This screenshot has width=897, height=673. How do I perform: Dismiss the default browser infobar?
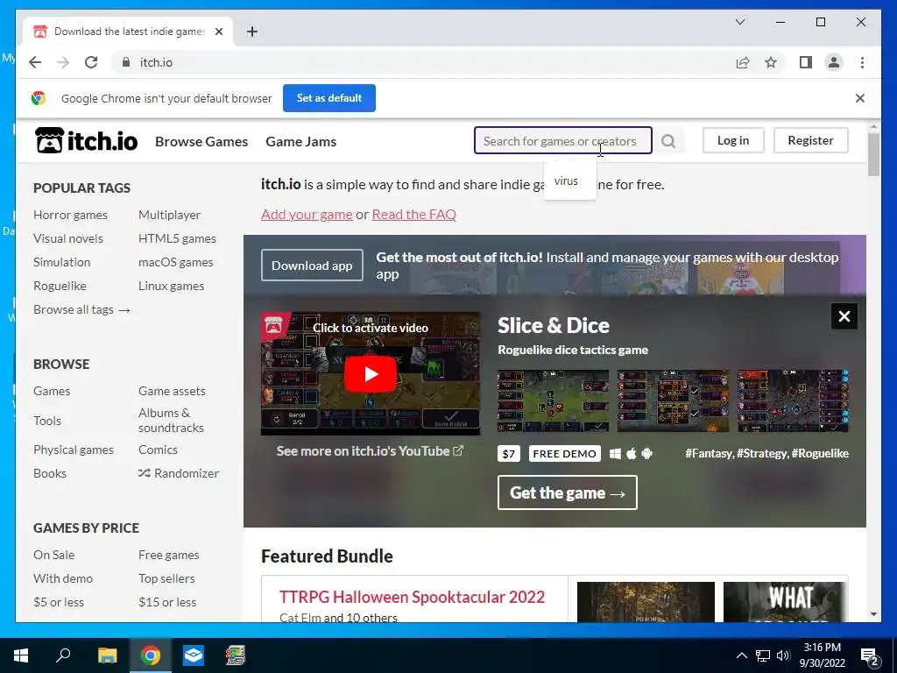(x=860, y=98)
